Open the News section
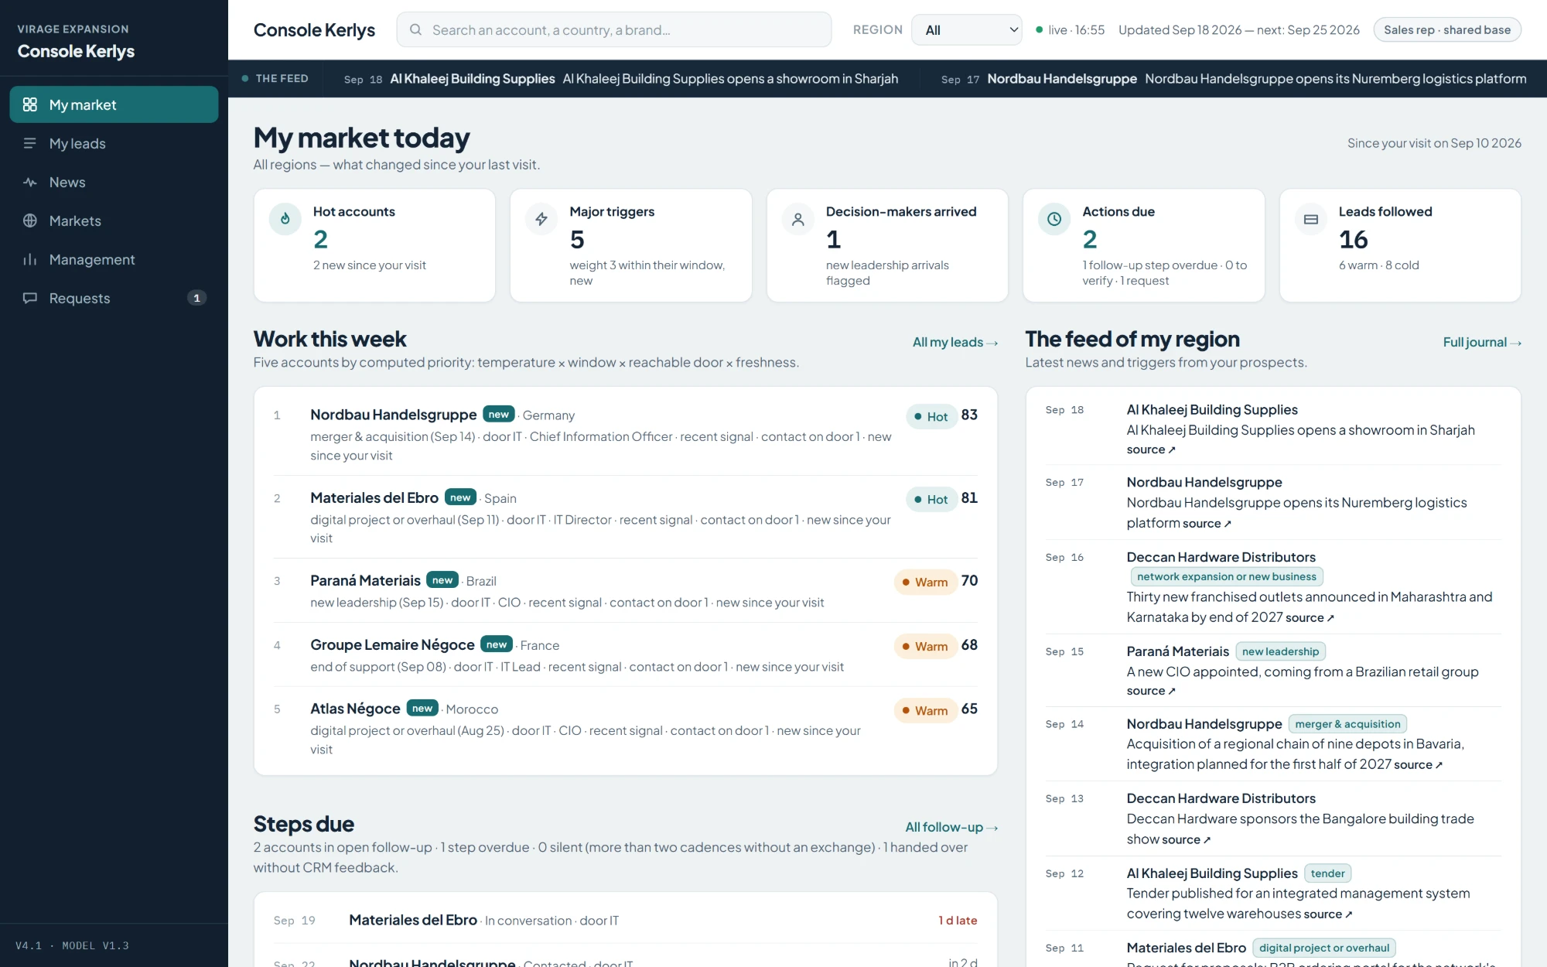The width and height of the screenshot is (1547, 967). (114, 182)
